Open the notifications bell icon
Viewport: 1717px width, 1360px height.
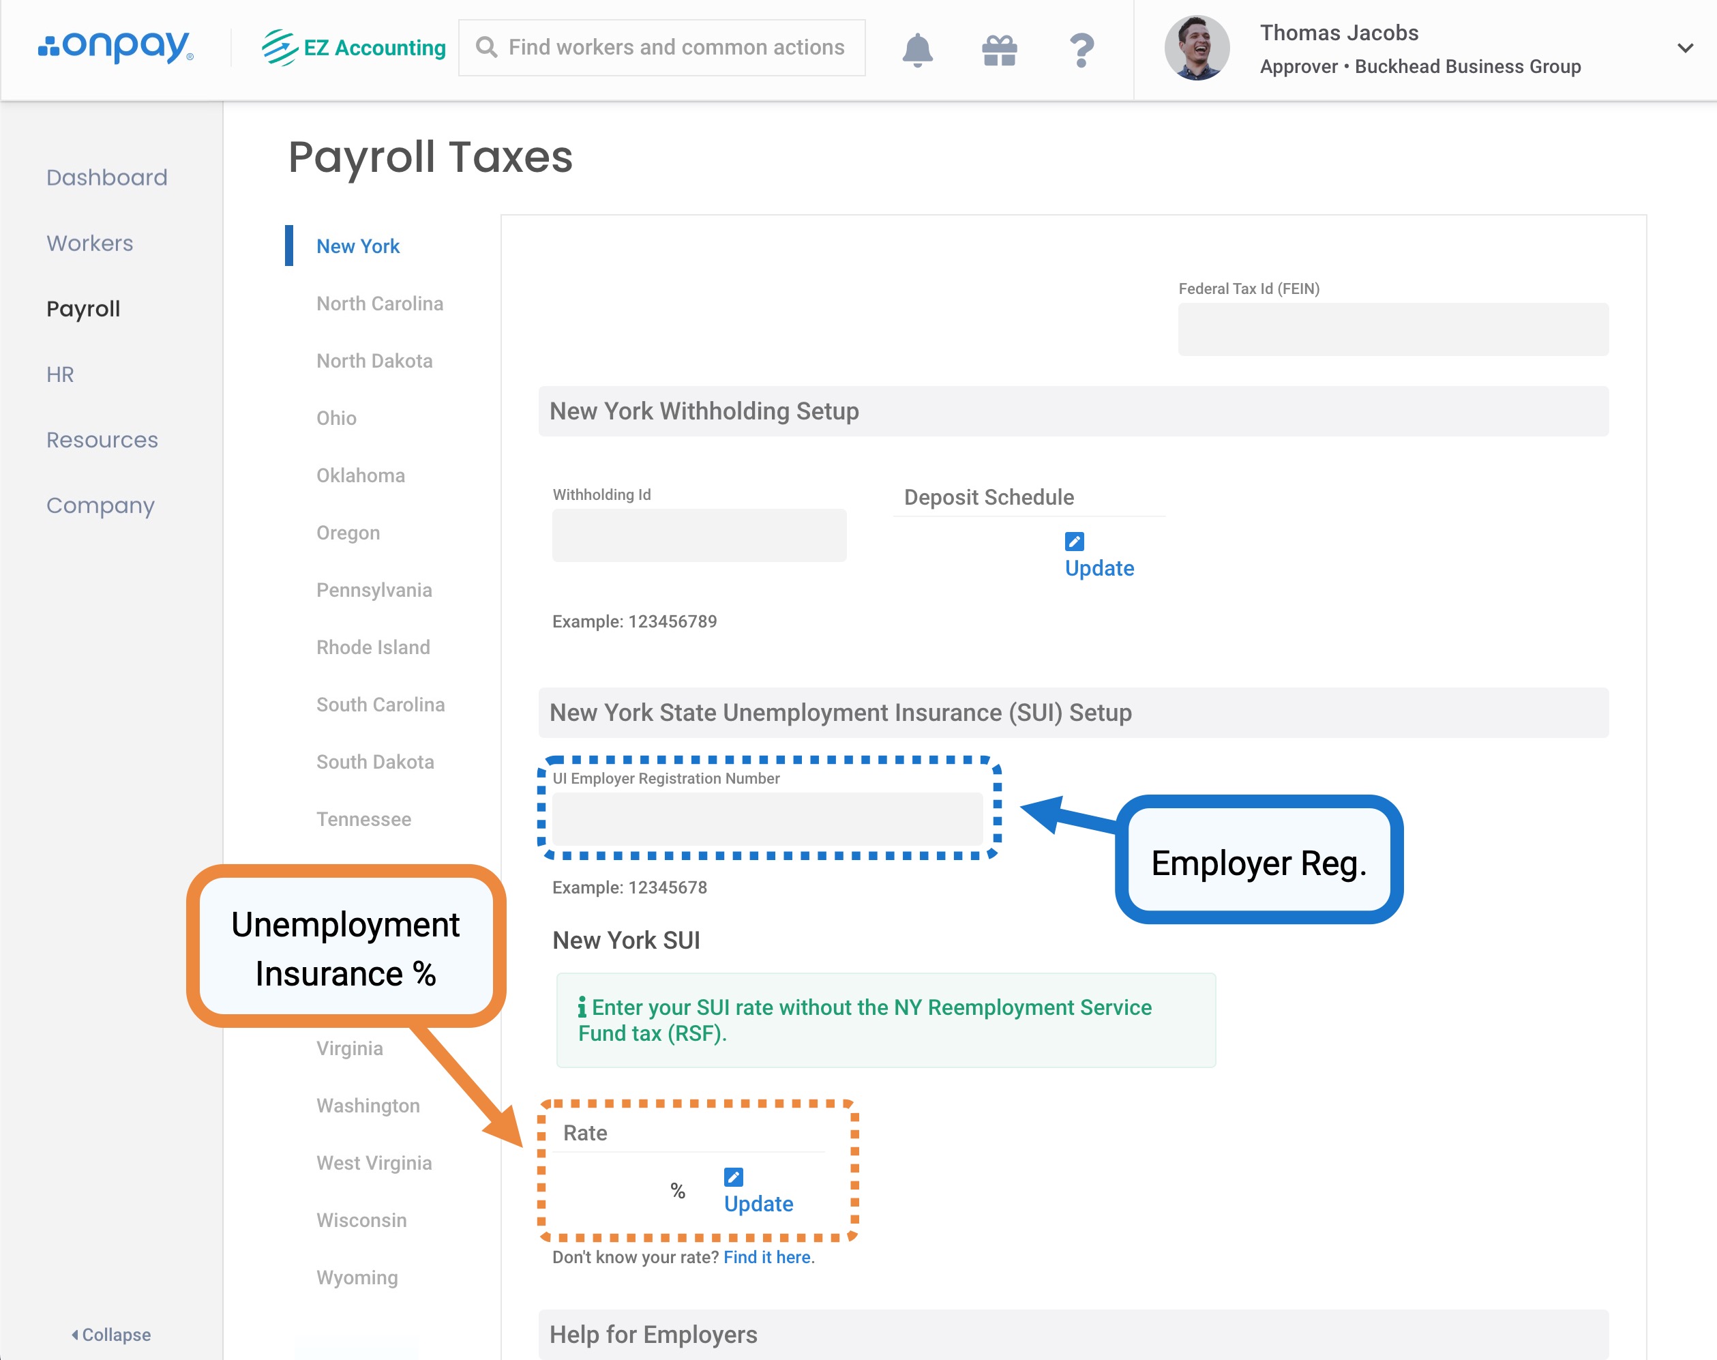917,49
